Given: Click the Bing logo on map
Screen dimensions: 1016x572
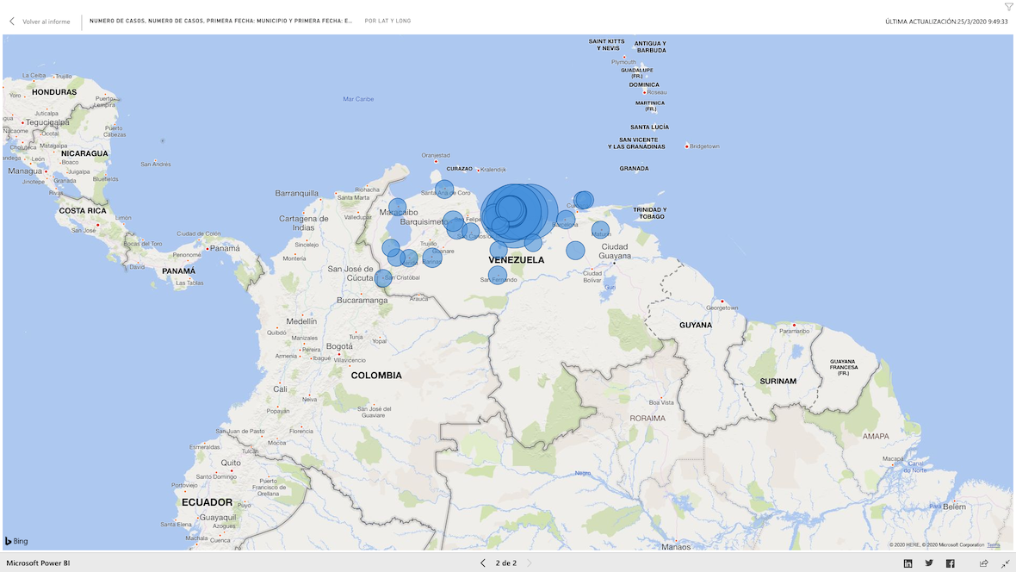Looking at the screenshot, I should click(x=16, y=541).
